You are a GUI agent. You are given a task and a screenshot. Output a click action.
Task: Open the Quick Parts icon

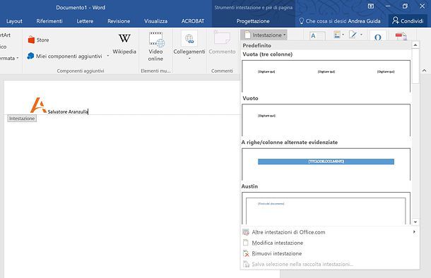point(337,35)
